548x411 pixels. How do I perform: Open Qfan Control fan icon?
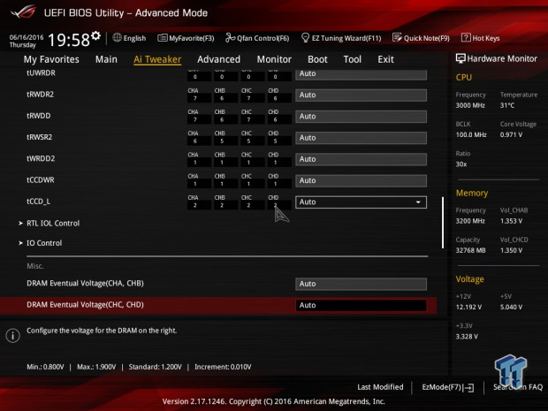(230, 37)
